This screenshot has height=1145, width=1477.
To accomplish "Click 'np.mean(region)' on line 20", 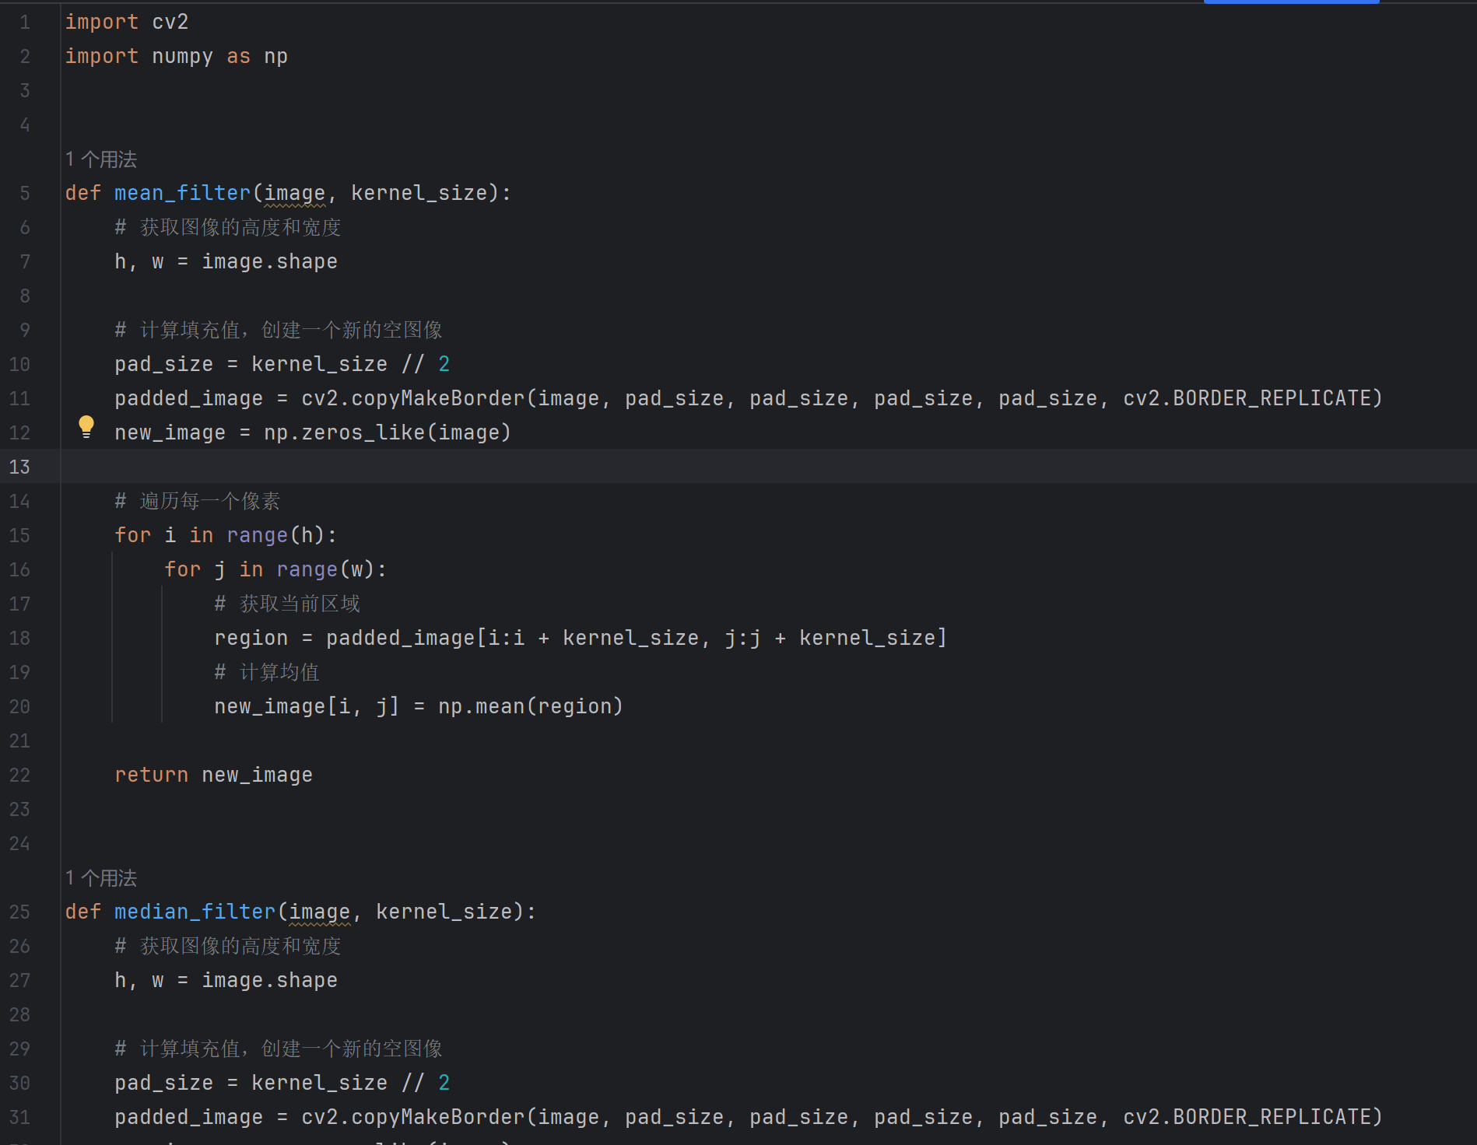I will pos(531,706).
